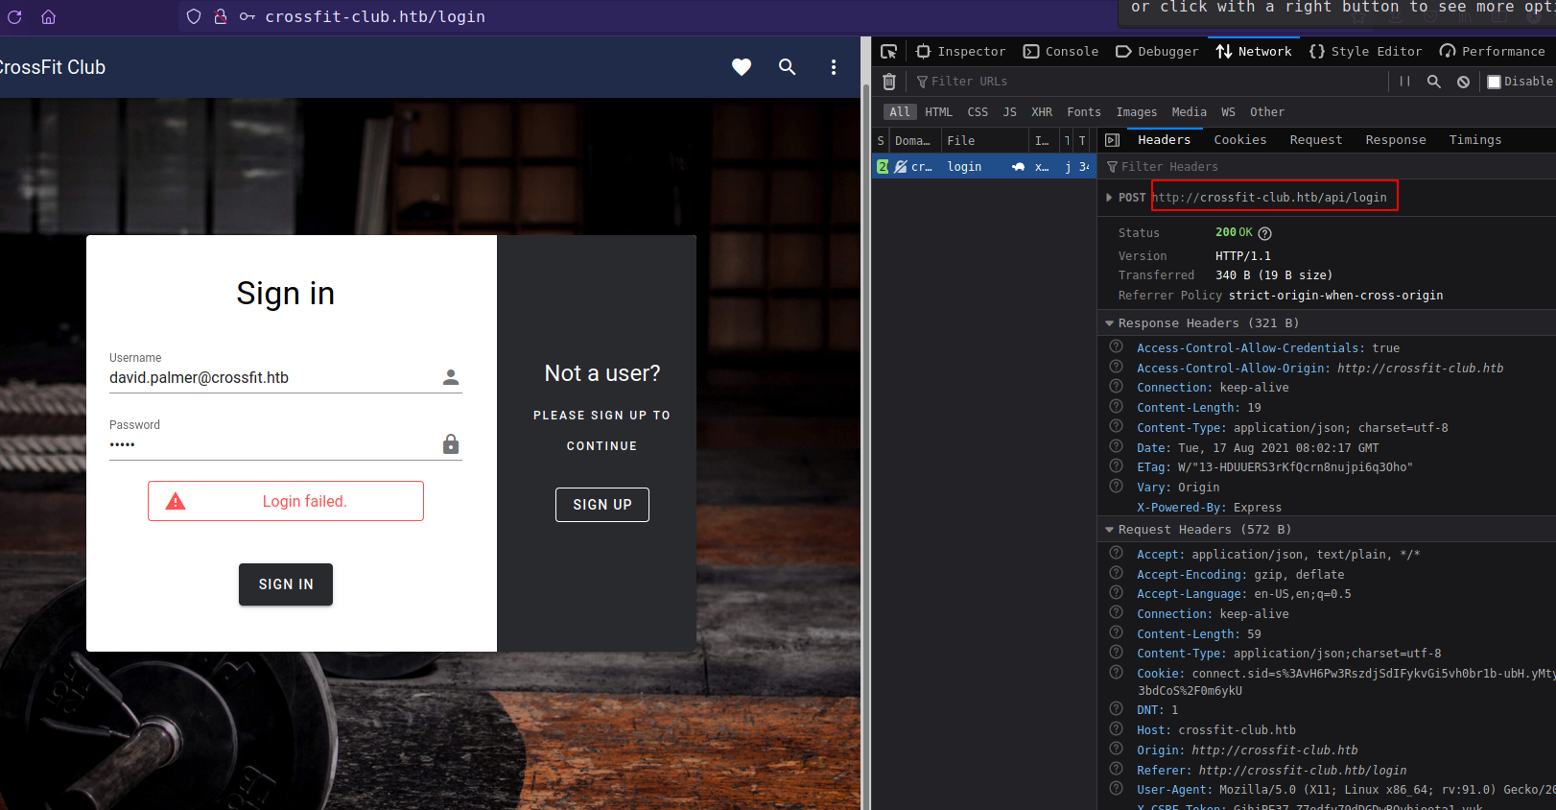Click into the Password input field

(x=273, y=444)
